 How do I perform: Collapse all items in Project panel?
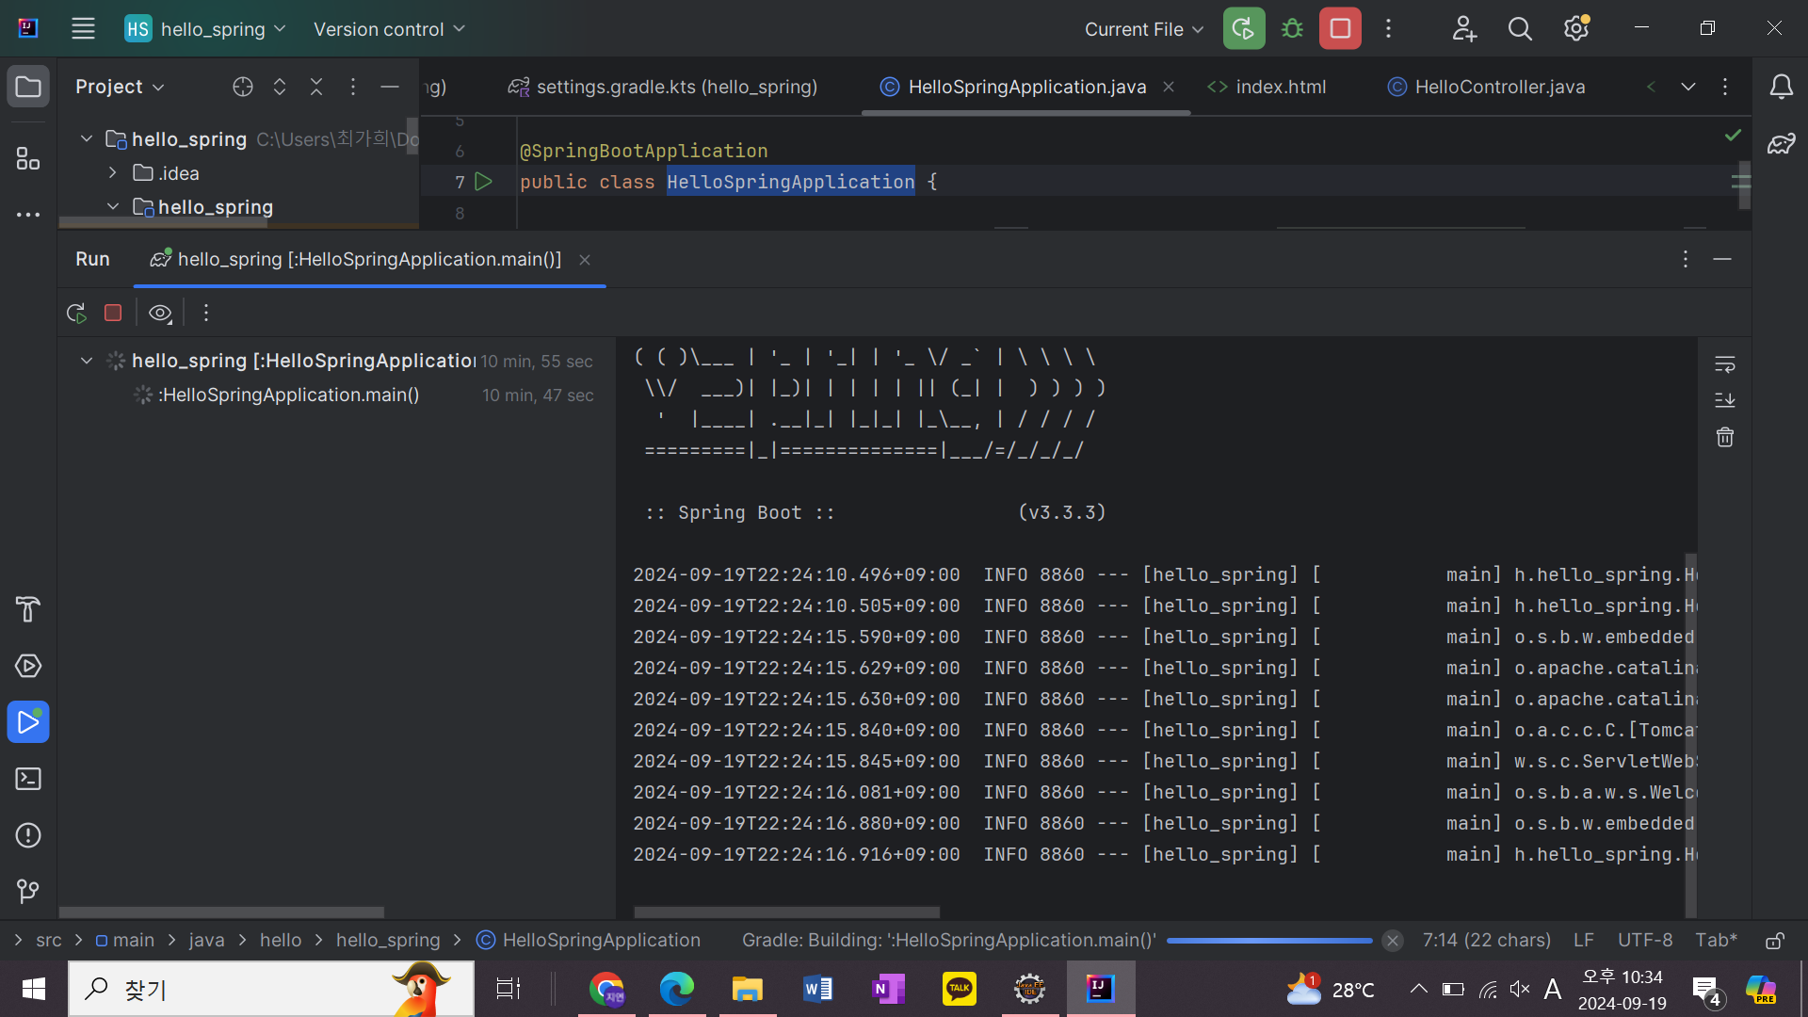[316, 87]
